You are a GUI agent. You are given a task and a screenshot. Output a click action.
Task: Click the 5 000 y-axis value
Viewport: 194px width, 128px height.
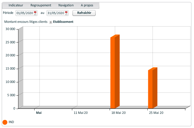click(11, 95)
